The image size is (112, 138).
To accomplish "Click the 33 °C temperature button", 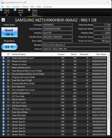I will point(9,47).
